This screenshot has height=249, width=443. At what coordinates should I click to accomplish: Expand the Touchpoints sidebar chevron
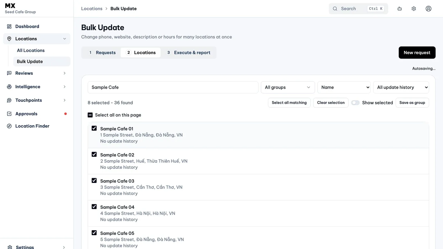[65, 100]
